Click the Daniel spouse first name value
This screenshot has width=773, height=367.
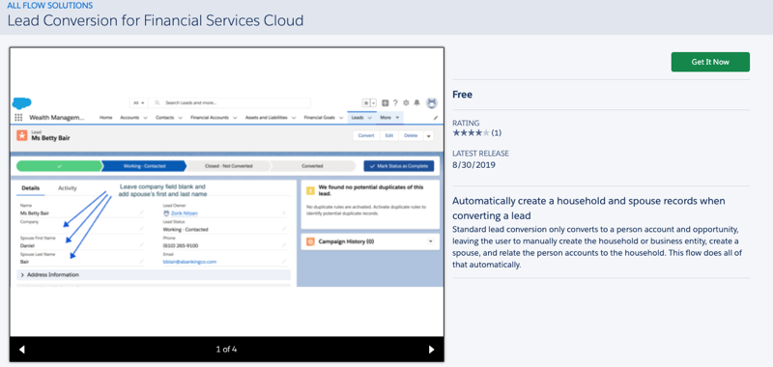(28, 245)
